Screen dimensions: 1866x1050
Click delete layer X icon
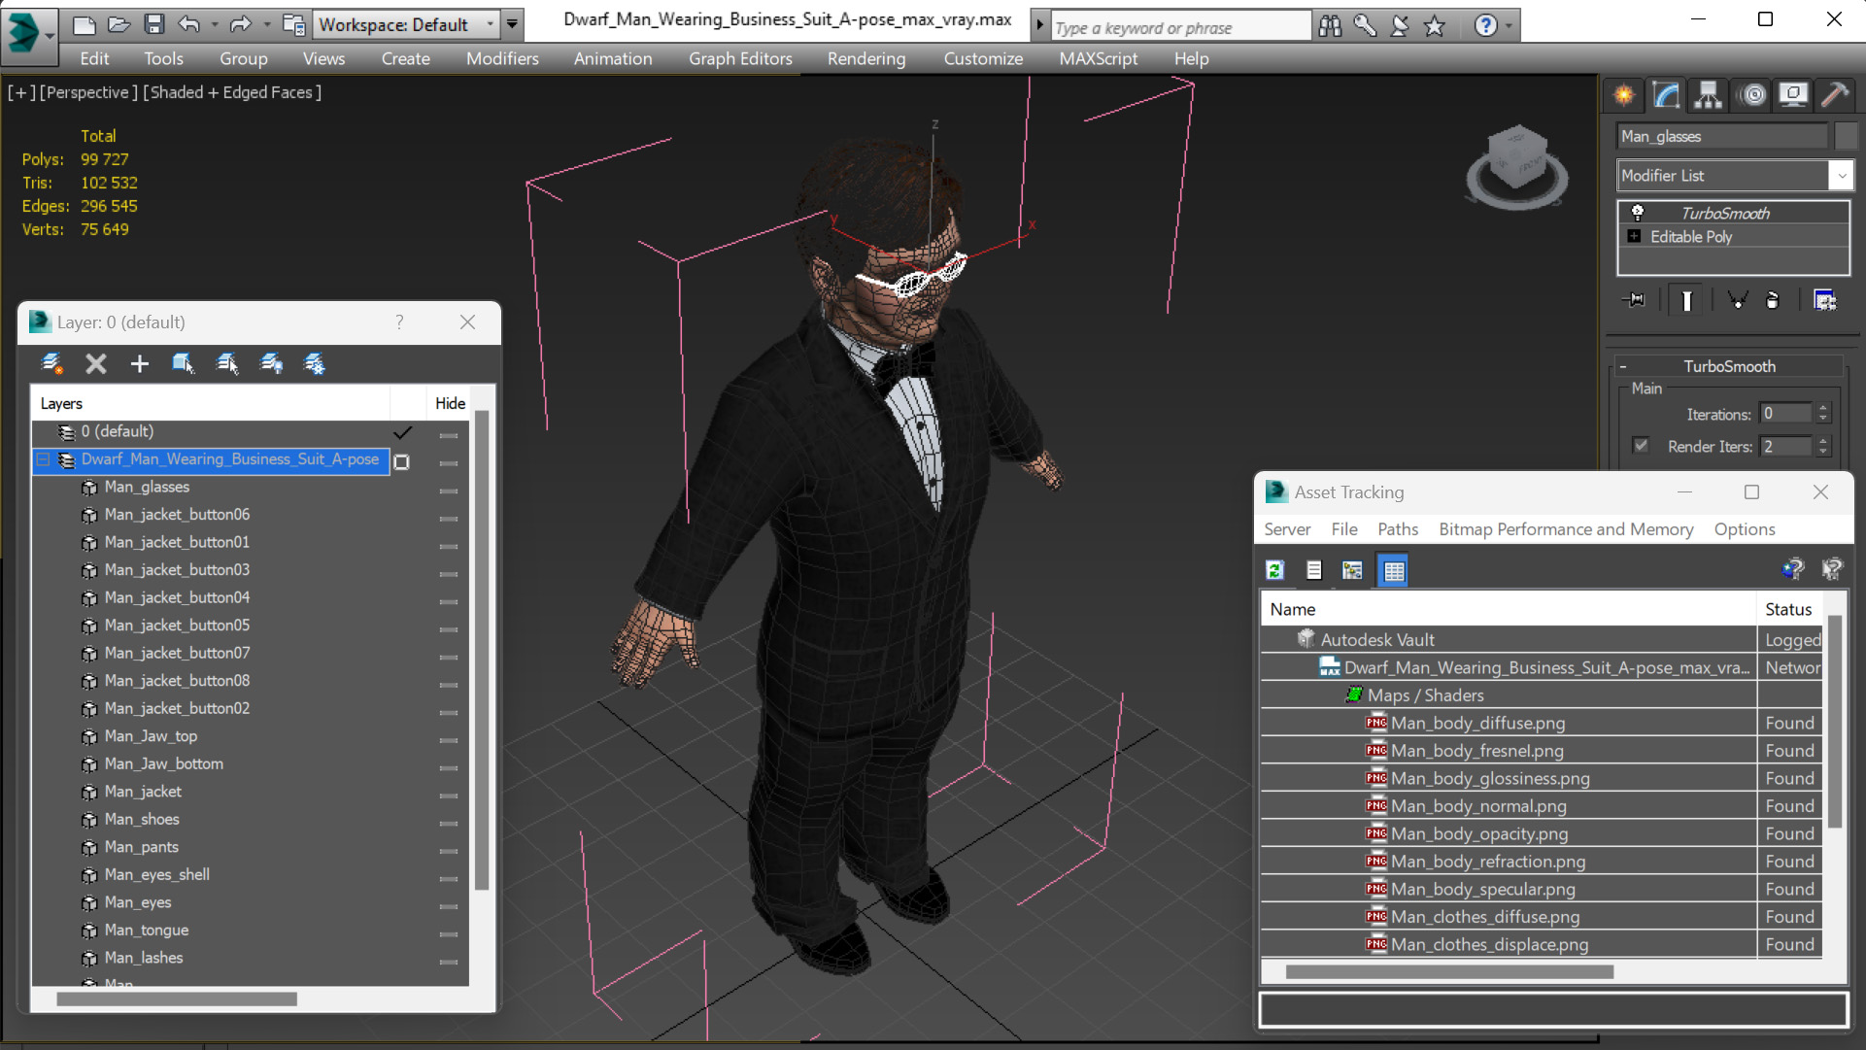95,363
